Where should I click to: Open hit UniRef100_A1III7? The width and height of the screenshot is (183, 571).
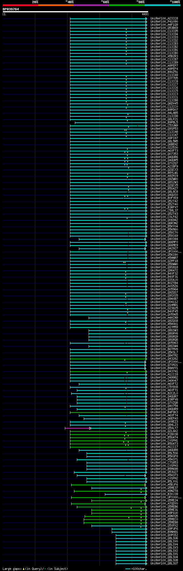pos(164,447)
